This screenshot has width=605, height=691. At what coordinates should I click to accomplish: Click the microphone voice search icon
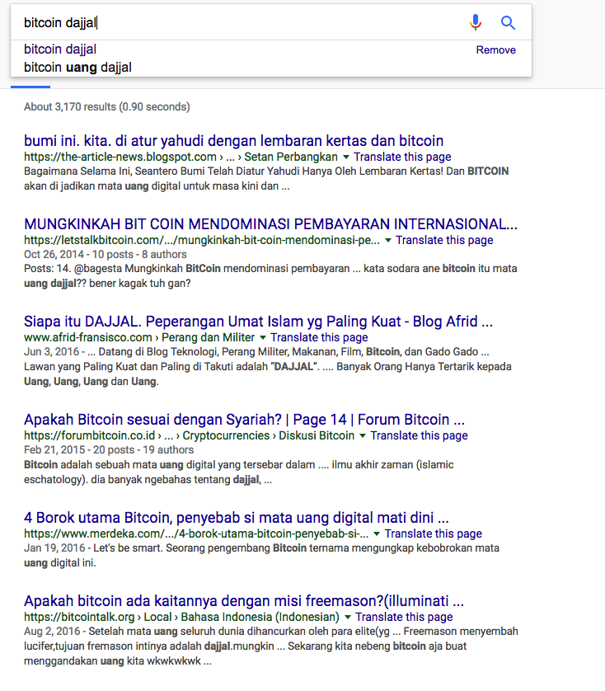(x=476, y=22)
